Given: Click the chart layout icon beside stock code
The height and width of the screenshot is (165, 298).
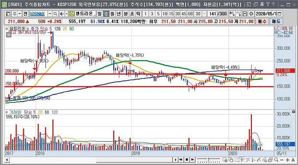Looking at the screenshot, I should click(8, 14).
